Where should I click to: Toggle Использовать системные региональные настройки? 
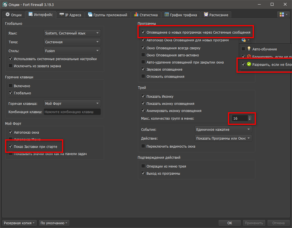(53, 59)
